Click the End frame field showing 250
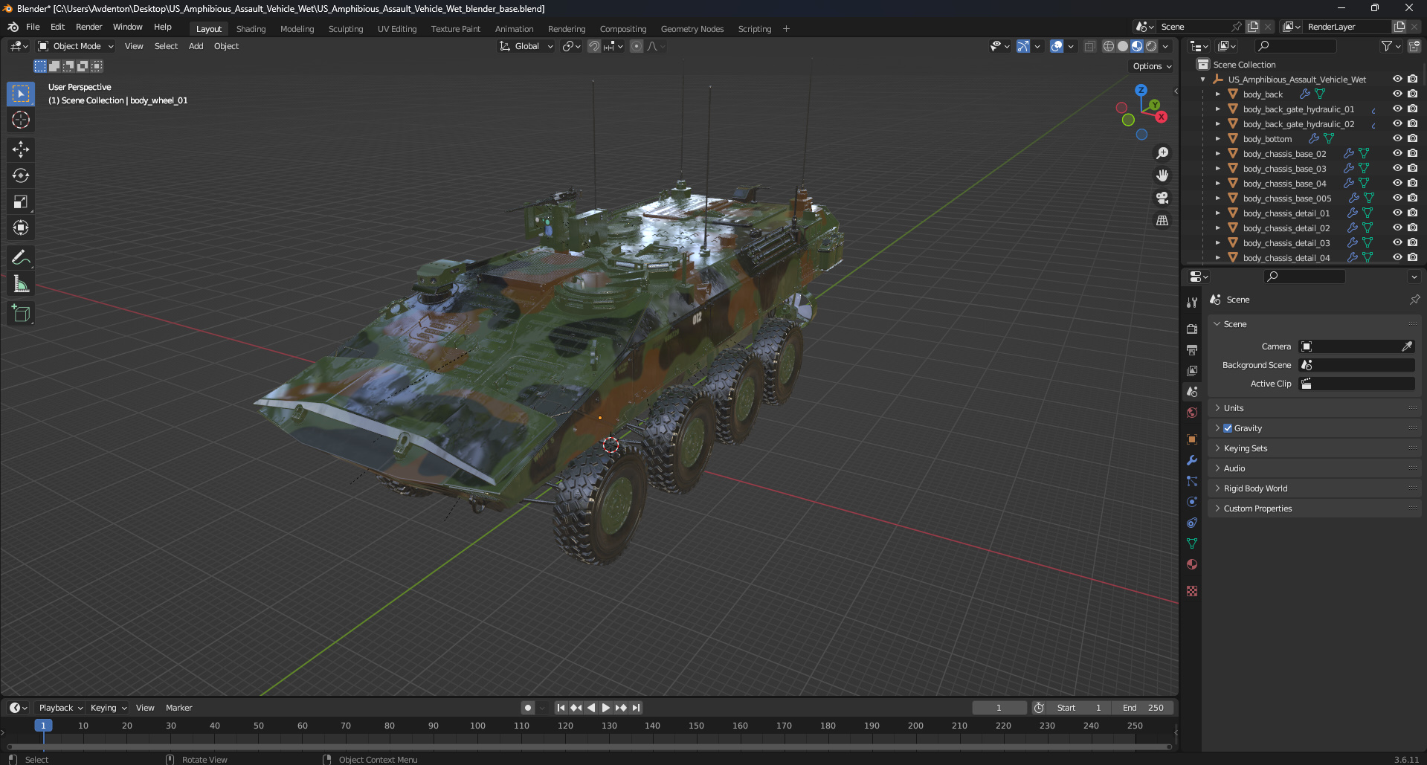This screenshot has height=765, width=1427. click(x=1143, y=708)
